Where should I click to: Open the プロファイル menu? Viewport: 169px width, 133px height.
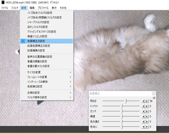coord(43,8)
